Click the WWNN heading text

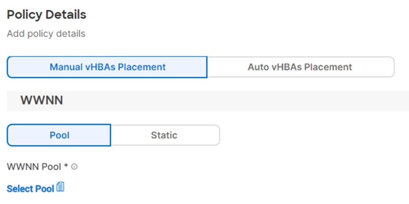click(x=42, y=101)
